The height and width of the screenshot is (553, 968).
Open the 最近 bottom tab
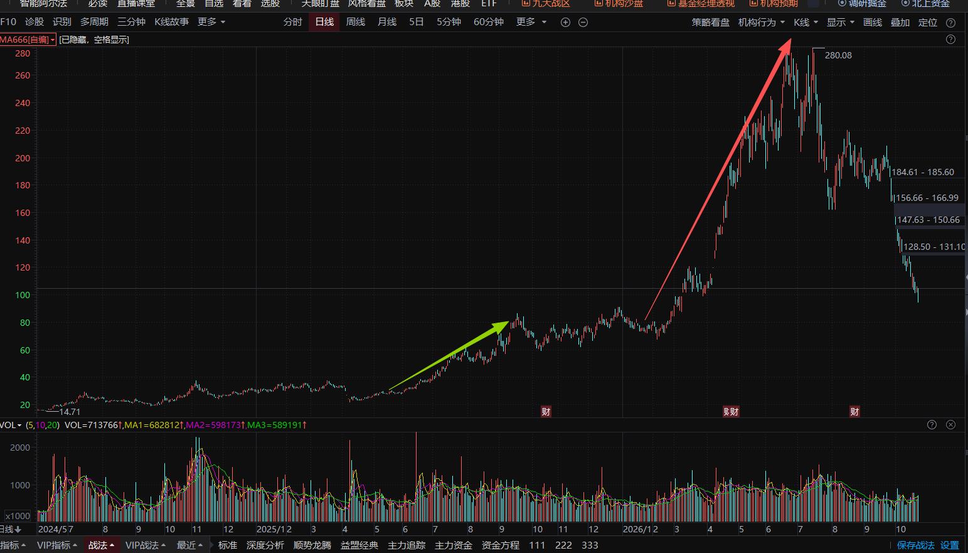coord(190,545)
